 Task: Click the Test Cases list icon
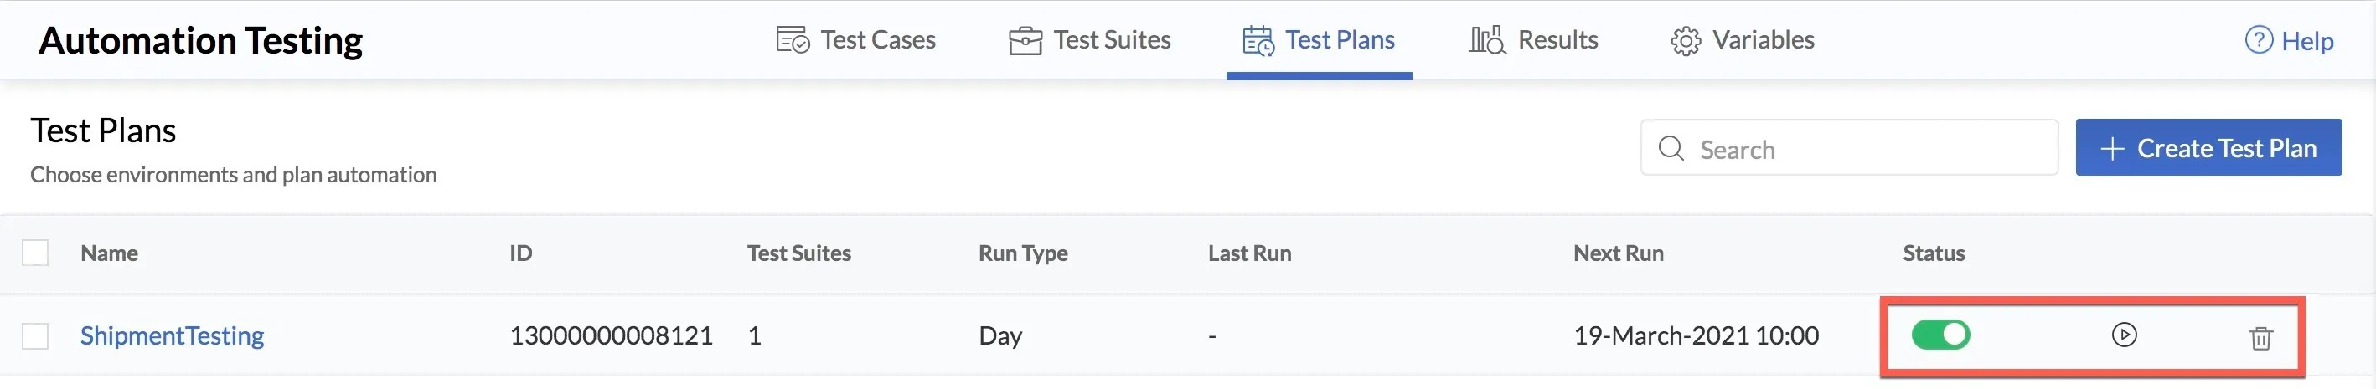[793, 40]
